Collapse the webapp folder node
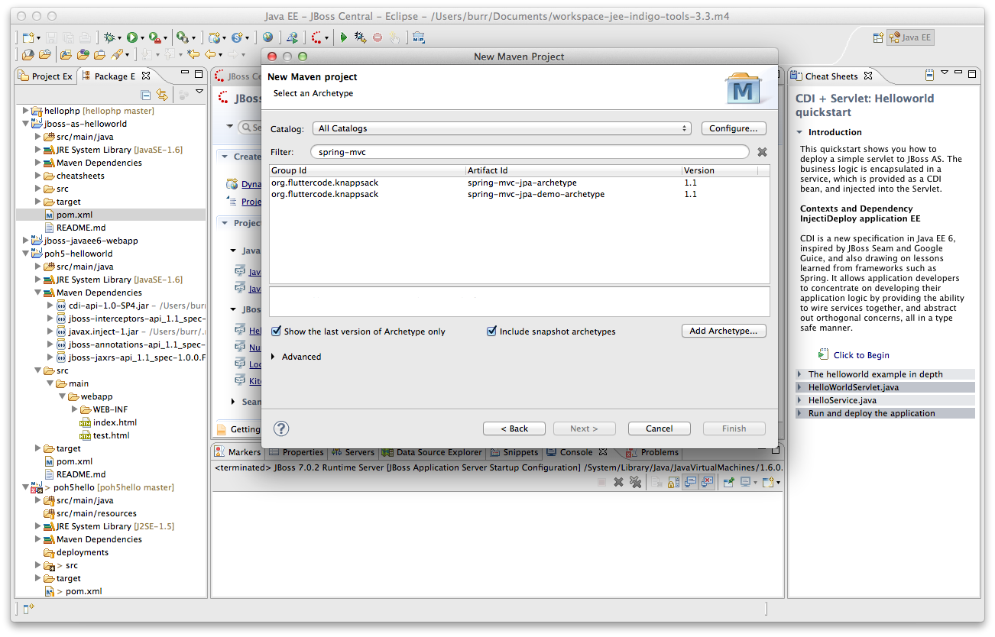This screenshot has height=637, width=995. click(62, 396)
